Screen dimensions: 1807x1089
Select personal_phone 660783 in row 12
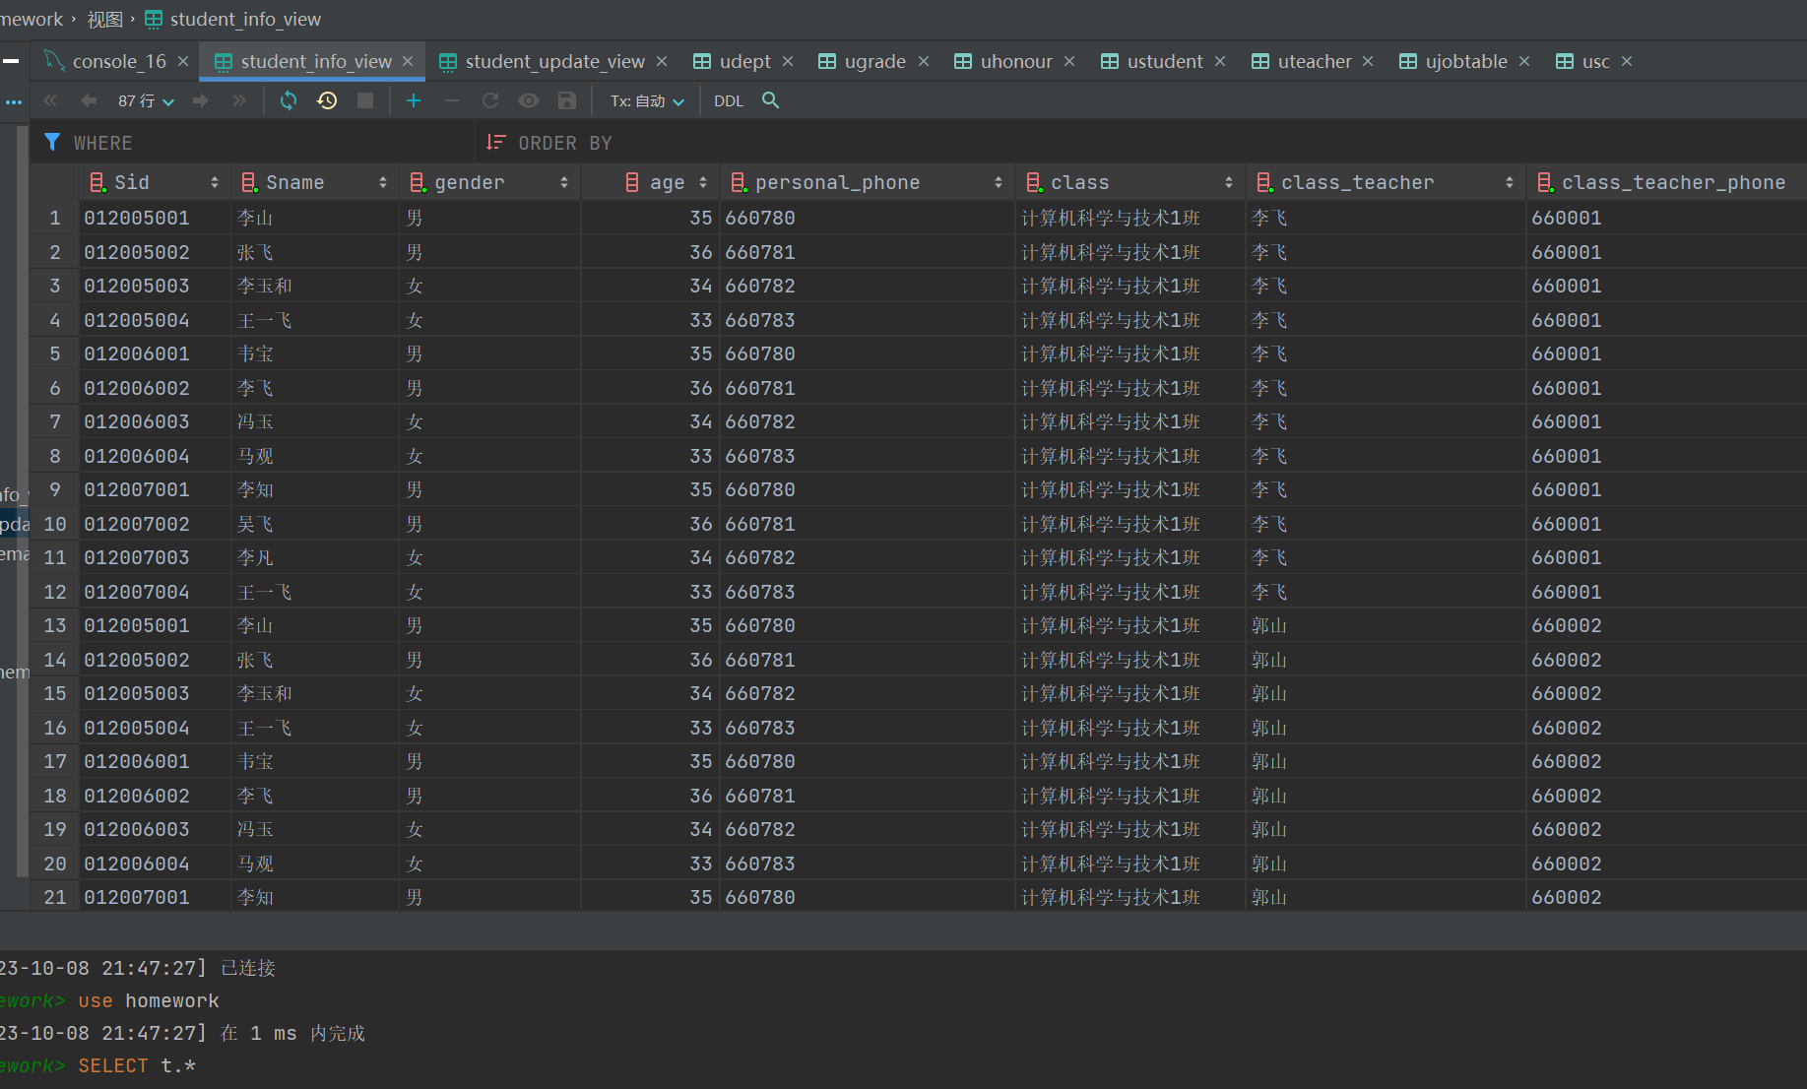click(x=868, y=592)
